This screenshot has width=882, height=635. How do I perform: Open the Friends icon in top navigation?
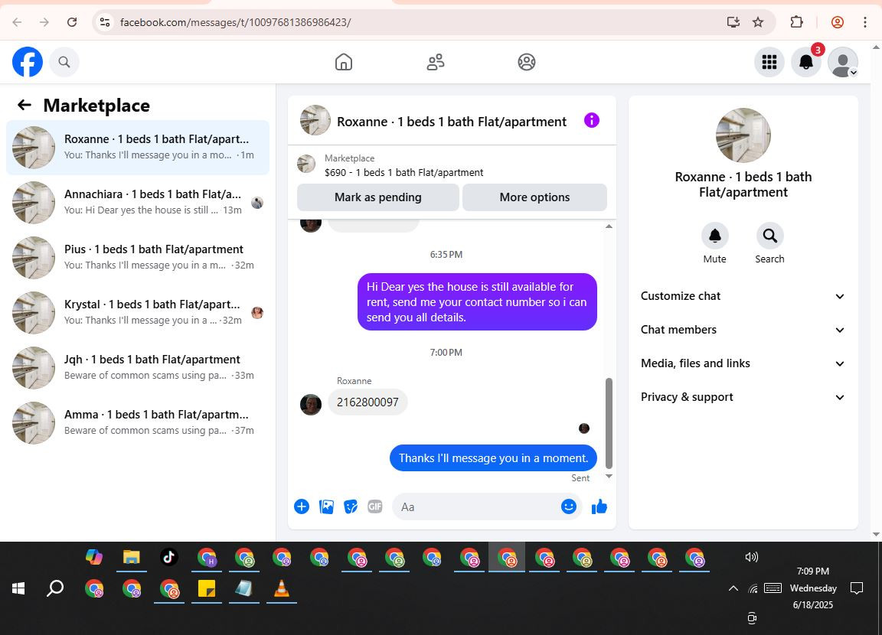click(436, 62)
